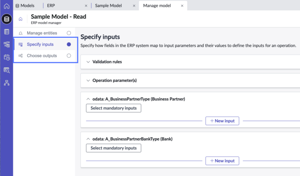Select the data flow icon in sidebar

pyautogui.click(x=7, y=44)
